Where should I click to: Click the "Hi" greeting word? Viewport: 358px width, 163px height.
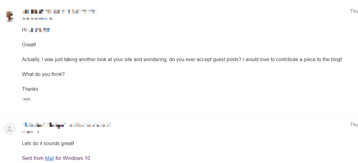tap(24, 30)
